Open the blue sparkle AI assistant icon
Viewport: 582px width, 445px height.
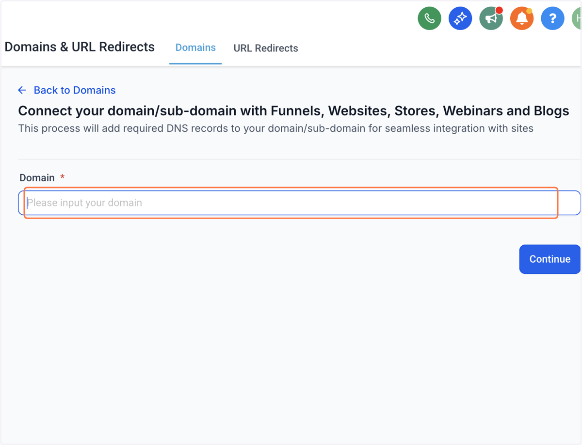[x=460, y=18]
